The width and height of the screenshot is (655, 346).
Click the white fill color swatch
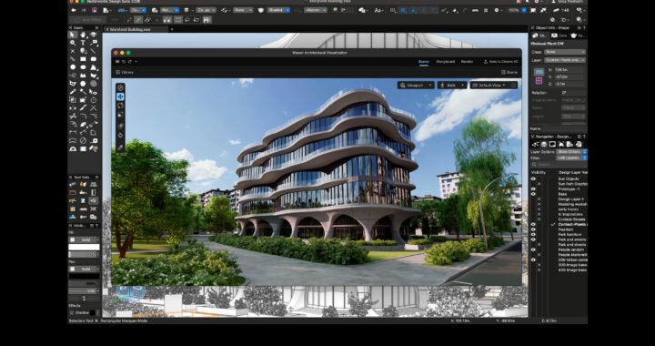84,248
